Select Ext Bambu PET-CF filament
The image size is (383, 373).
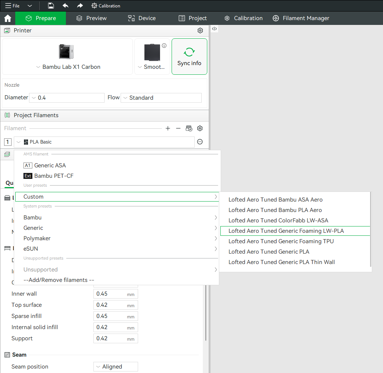click(x=48, y=176)
